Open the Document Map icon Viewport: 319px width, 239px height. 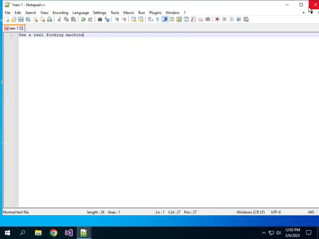click(179, 19)
